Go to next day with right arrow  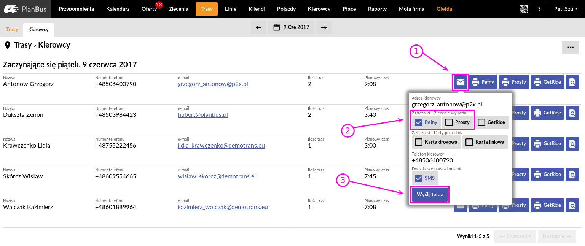tap(324, 27)
